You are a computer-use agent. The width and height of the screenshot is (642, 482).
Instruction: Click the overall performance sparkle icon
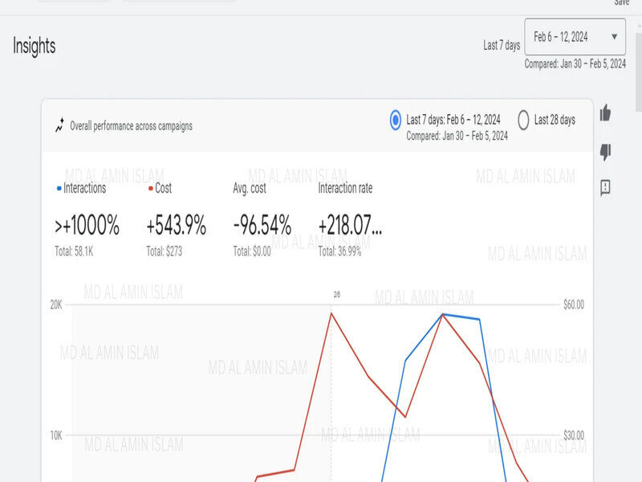[x=59, y=125]
